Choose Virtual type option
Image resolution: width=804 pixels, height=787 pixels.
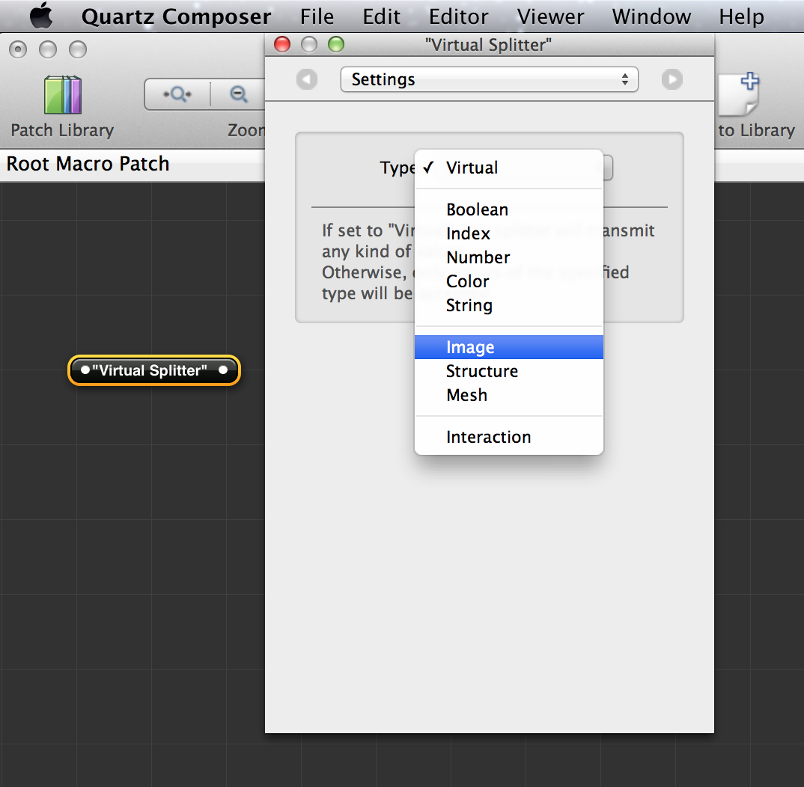pyautogui.click(x=508, y=168)
